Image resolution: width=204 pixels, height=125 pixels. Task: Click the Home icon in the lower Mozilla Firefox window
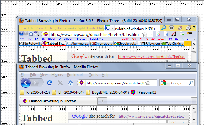71,83
